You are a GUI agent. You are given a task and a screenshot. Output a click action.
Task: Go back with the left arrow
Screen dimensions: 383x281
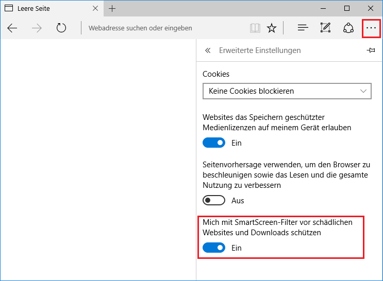point(12,28)
